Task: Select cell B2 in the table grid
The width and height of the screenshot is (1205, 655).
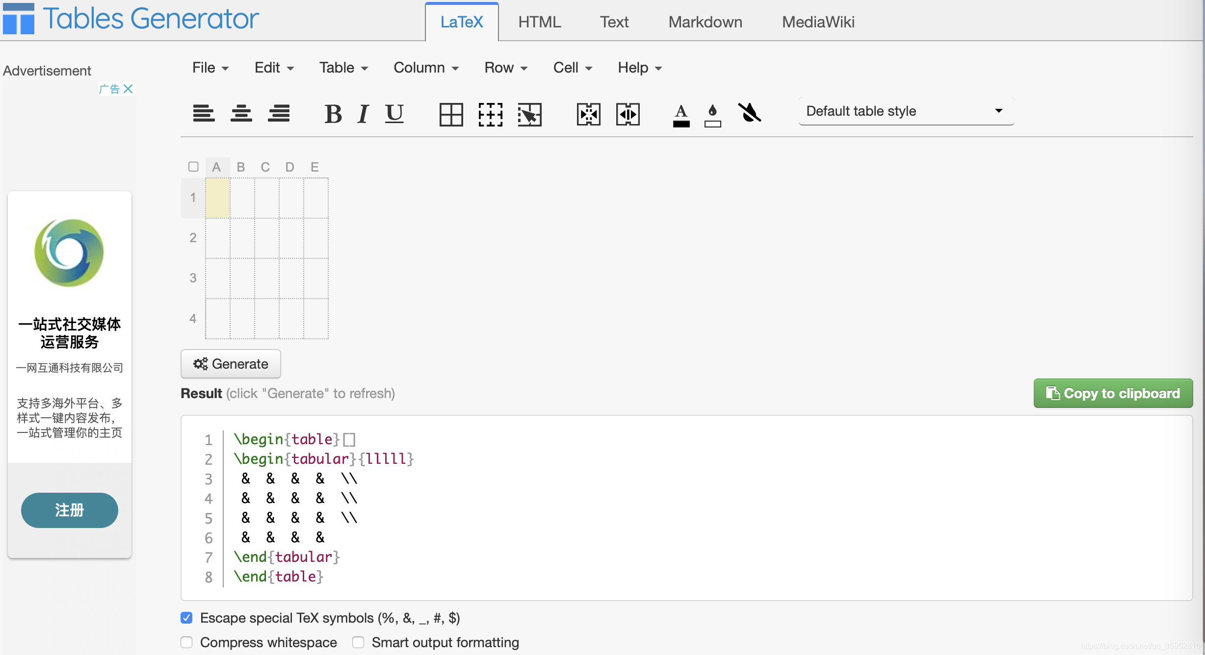Action: pyautogui.click(x=242, y=238)
